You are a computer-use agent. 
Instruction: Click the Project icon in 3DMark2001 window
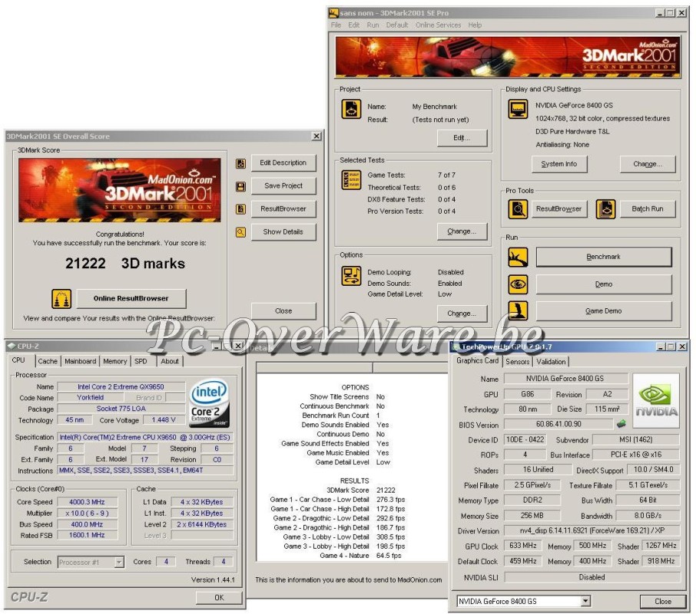(351, 109)
